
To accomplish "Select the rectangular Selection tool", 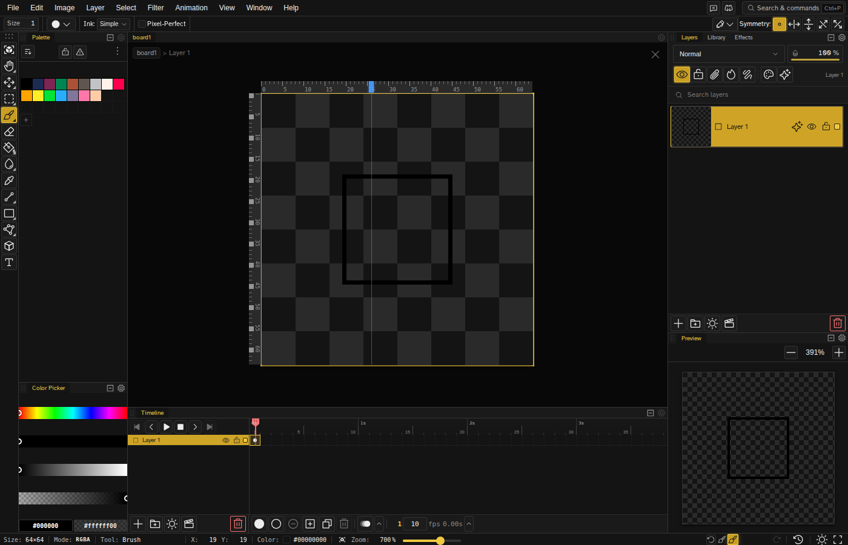I will coord(9,99).
